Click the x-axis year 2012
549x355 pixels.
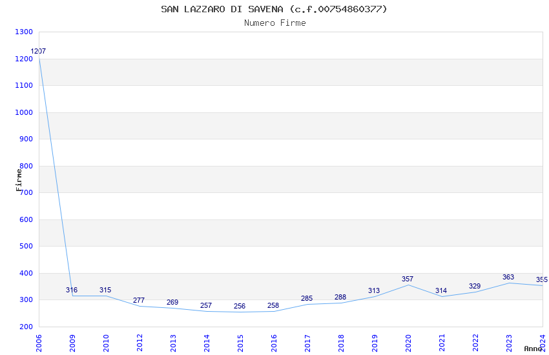[x=140, y=343]
